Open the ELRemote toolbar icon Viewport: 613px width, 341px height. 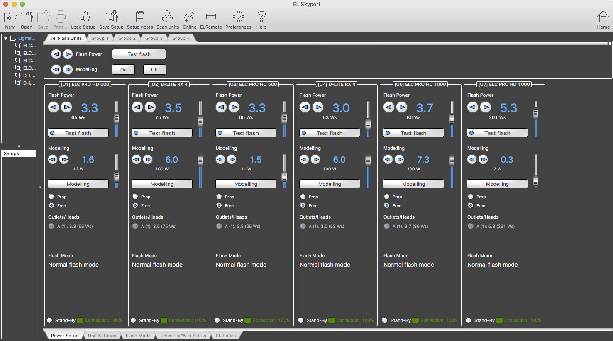tap(211, 17)
